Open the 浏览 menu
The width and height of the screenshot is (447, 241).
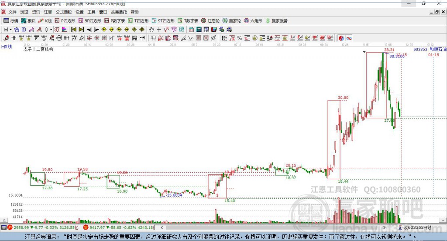24,12
